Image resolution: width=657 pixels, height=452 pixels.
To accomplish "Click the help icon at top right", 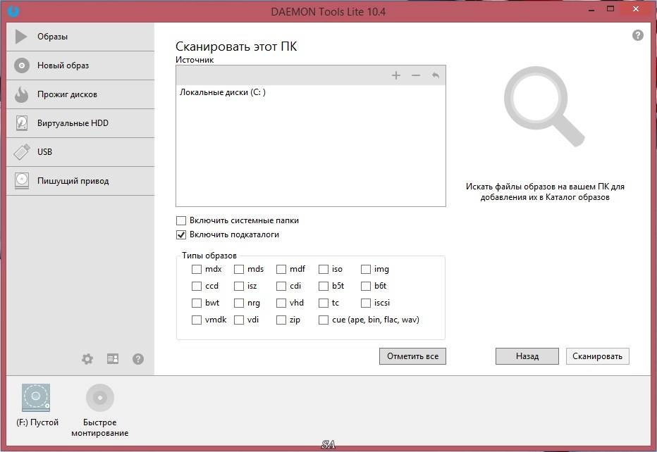I will [x=638, y=35].
